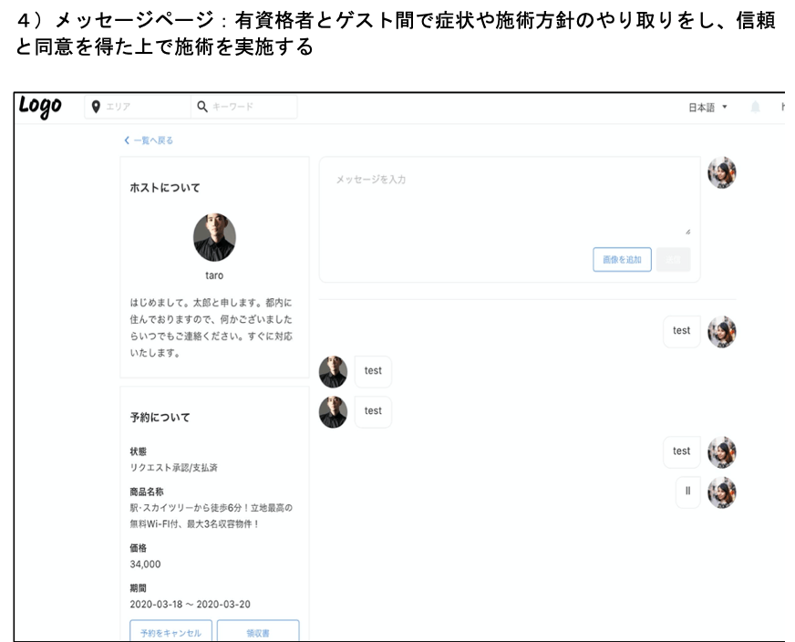Click the user avatar beside the message input
This screenshot has height=642, width=795.
click(x=721, y=172)
